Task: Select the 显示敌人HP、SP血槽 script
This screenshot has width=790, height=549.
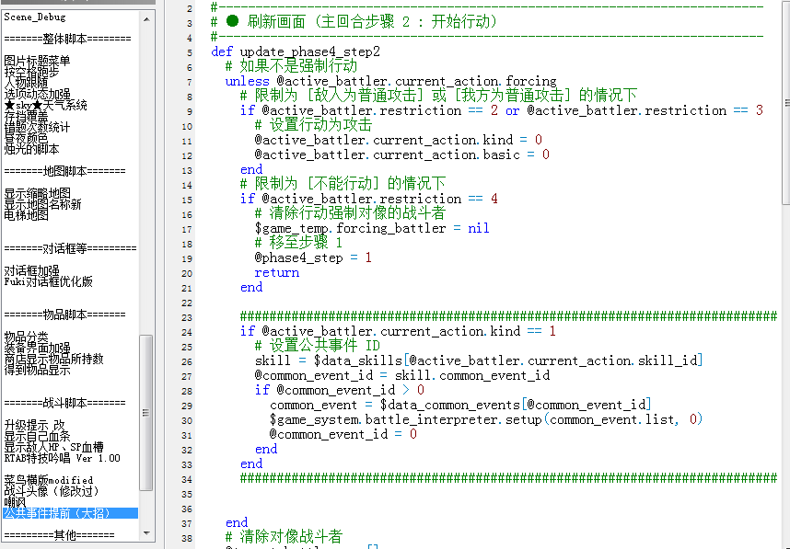Action: click(x=54, y=447)
